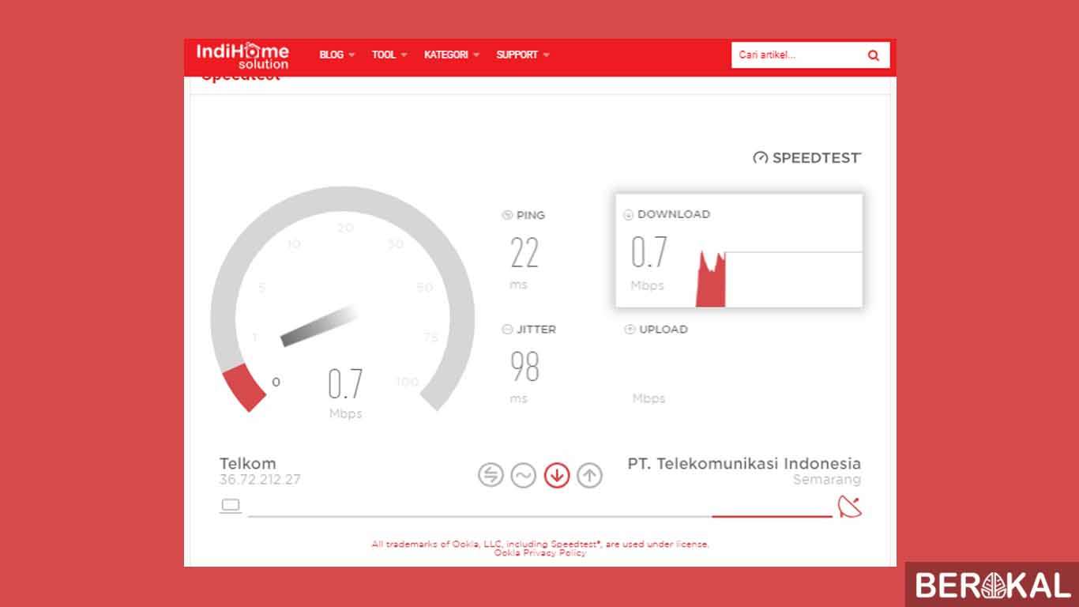Click the magnifier search icon
This screenshot has width=1079, height=607.
pos(874,55)
